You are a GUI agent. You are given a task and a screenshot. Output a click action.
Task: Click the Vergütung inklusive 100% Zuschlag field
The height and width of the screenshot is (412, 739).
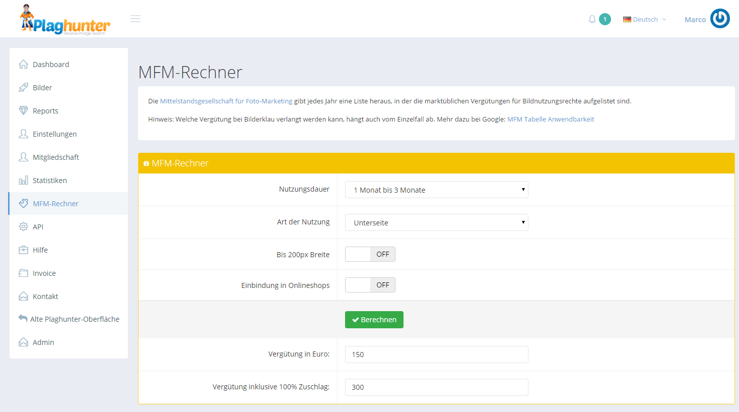point(437,387)
